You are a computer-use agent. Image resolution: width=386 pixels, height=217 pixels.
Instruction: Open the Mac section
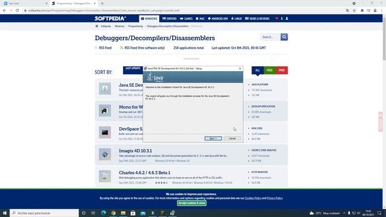click(x=200, y=19)
